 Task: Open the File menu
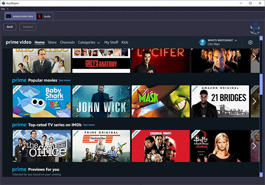(x=3, y=9)
